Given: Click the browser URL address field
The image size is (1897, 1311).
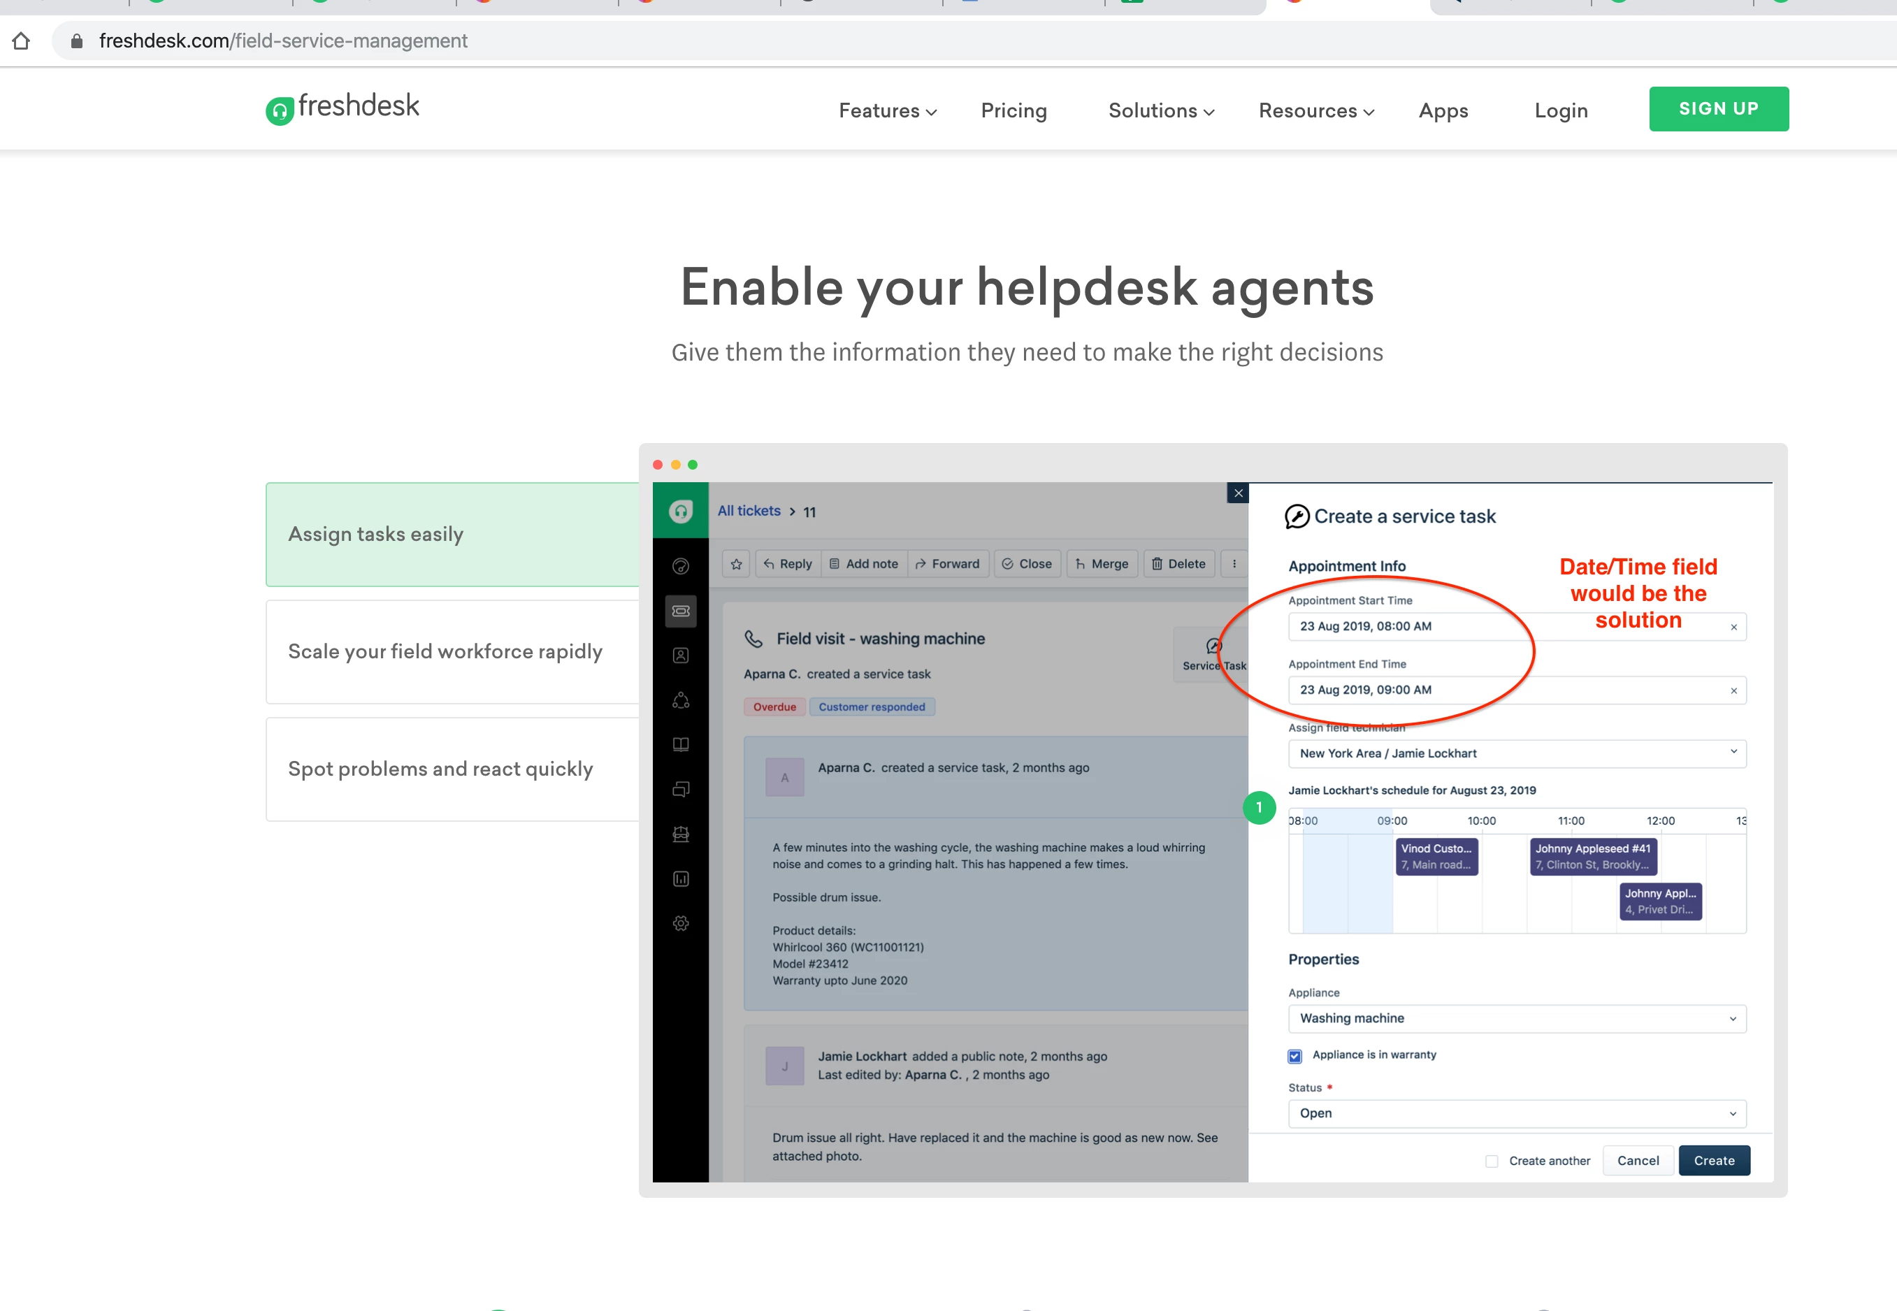Looking at the screenshot, I should 974,41.
